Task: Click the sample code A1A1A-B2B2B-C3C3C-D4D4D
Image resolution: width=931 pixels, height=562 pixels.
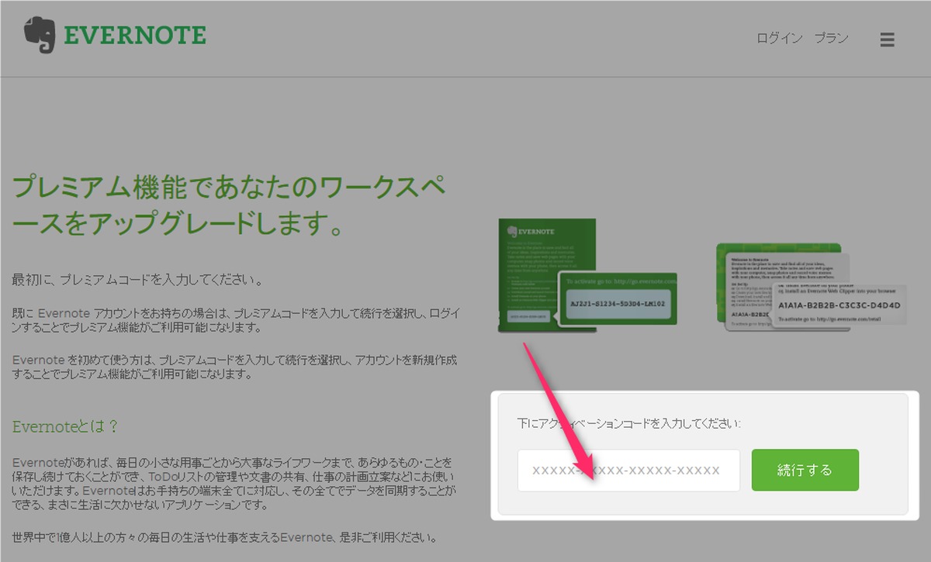Action: [x=838, y=305]
